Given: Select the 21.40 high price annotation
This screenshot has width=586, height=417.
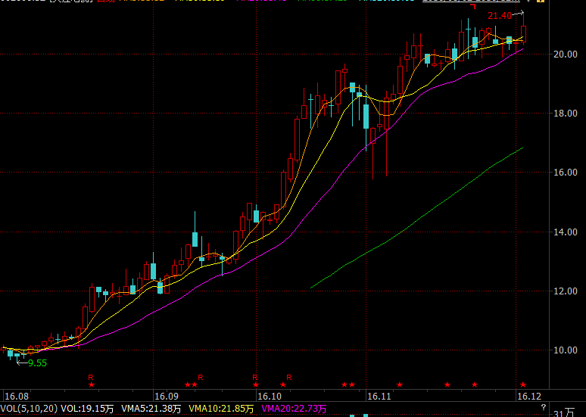Looking at the screenshot, I should click(x=500, y=15).
